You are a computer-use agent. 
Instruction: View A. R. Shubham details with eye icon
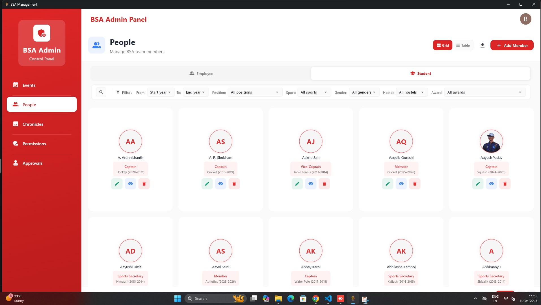(220, 184)
